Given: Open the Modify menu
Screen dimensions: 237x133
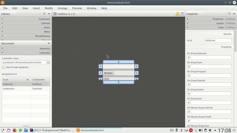Looking at the screenshot, I should click(x=49, y=8).
